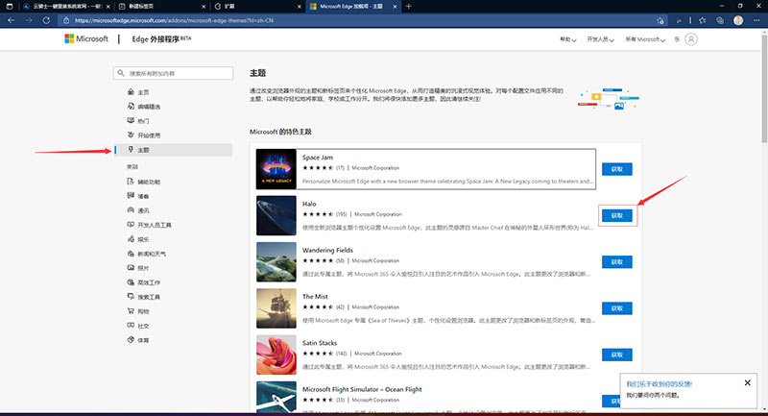The height and width of the screenshot is (416, 768).
Task: Click the Microsoft logo link
Action: (x=86, y=38)
